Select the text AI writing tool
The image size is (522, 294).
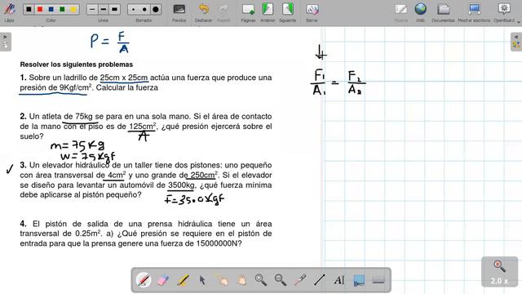pos(339,280)
